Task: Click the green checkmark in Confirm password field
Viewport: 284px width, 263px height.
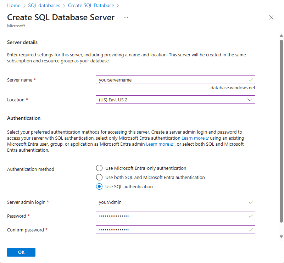Action: (x=251, y=230)
